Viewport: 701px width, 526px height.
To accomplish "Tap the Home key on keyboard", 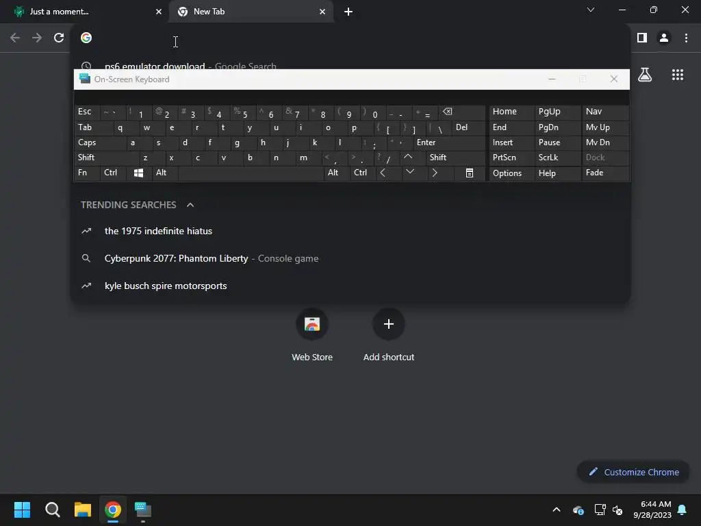I will click(511, 112).
